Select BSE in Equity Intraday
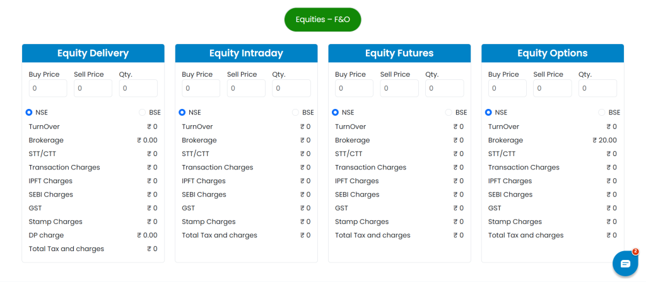 [x=295, y=112]
